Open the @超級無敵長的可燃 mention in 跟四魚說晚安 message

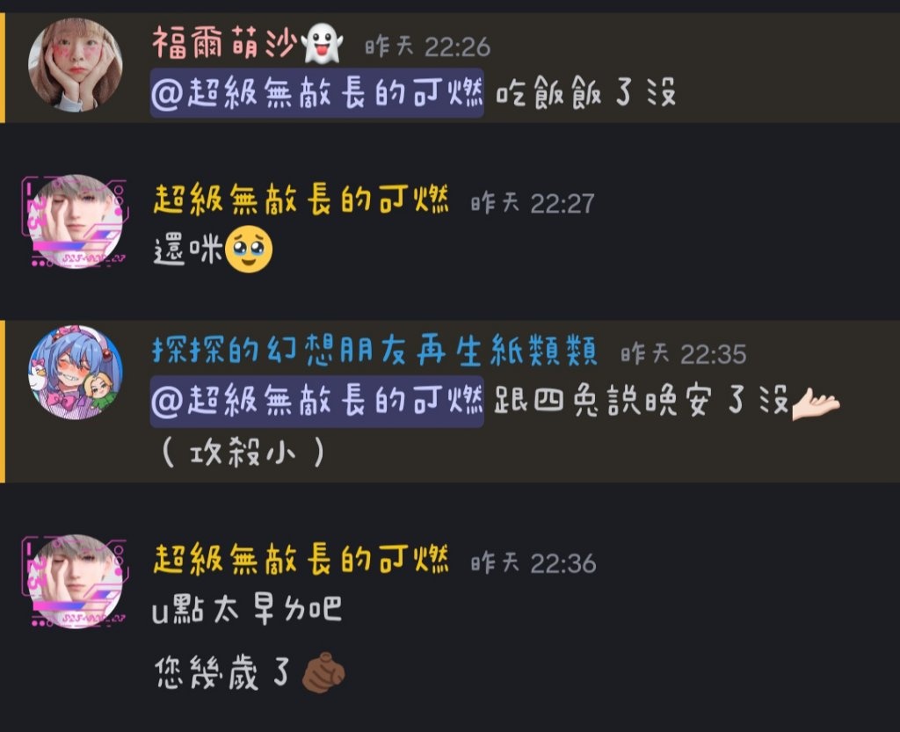(x=316, y=401)
